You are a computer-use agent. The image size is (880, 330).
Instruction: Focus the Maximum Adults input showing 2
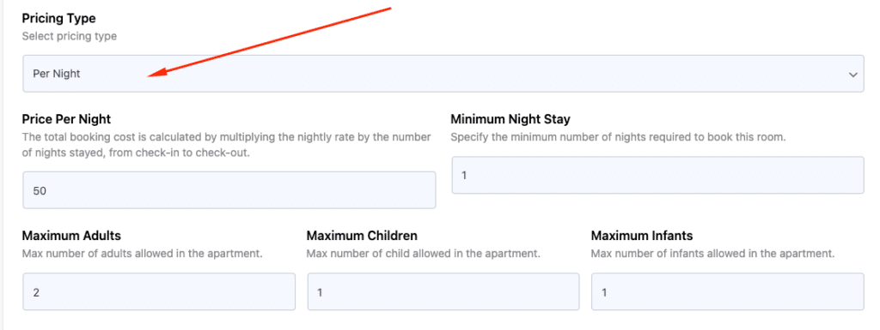pos(159,291)
